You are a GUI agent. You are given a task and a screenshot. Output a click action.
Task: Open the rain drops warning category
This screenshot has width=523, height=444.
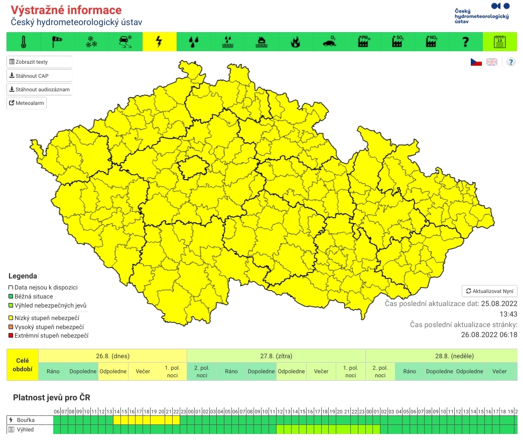pos(193,42)
